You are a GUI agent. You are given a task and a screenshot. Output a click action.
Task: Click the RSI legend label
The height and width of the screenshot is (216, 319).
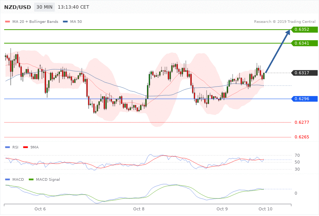(15, 147)
